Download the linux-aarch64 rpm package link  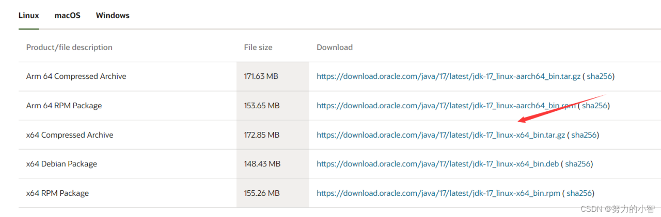(446, 106)
